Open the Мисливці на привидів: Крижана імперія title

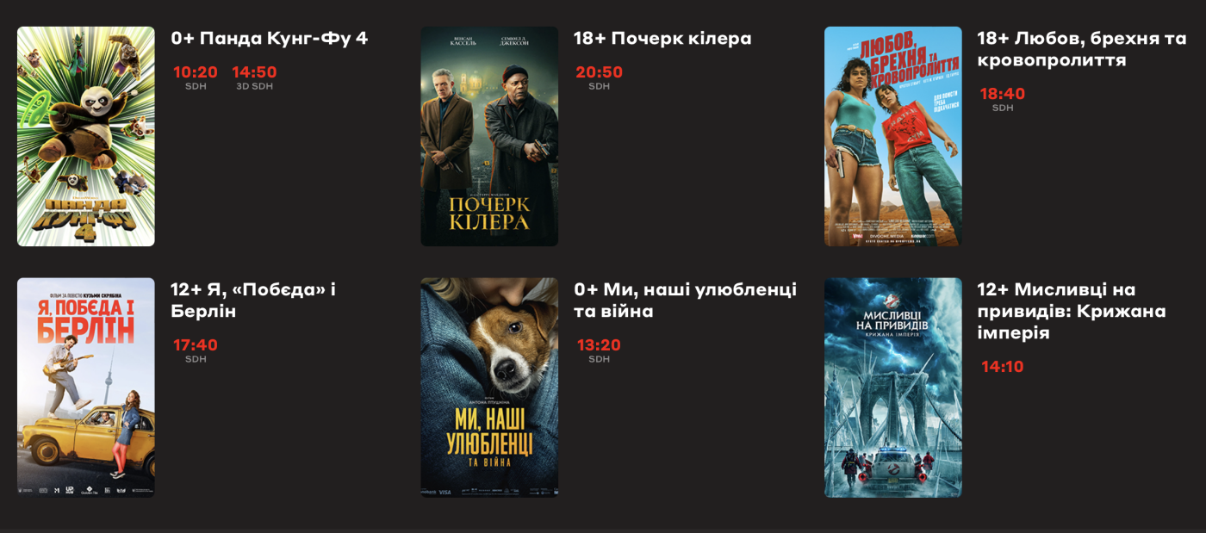click(1072, 311)
